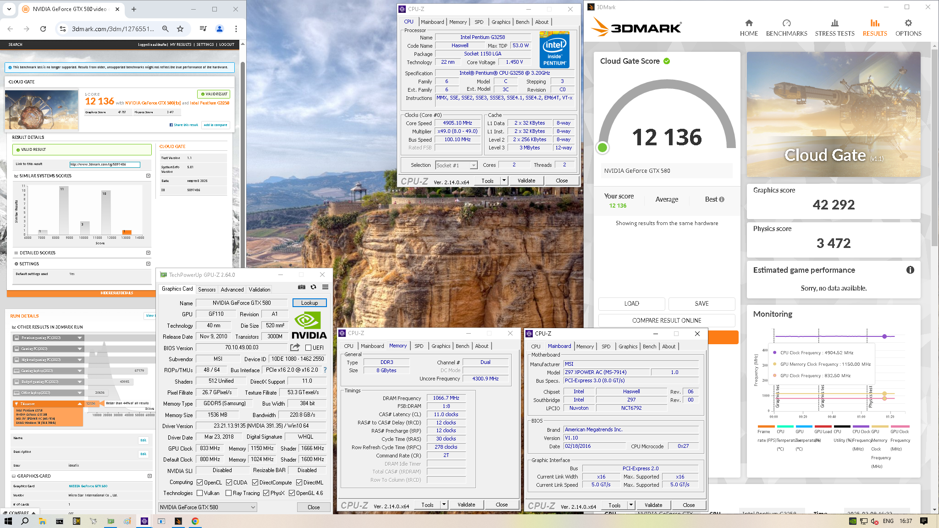
Task: Switch to the Sensors tab in GPU-Z
Action: tap(207, 289)
